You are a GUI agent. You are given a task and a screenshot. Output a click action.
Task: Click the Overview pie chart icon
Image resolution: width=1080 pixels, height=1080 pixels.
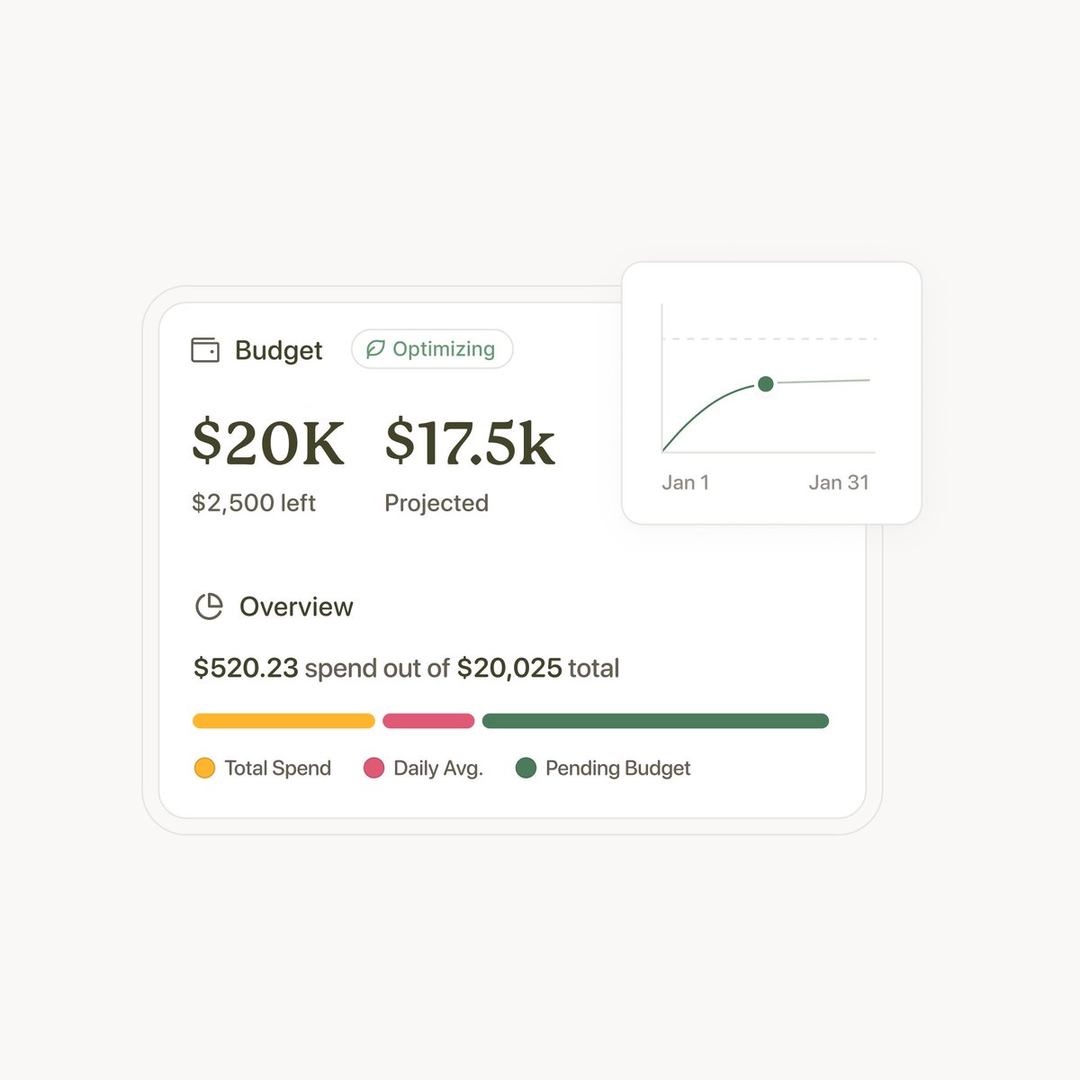coord(209,607)
